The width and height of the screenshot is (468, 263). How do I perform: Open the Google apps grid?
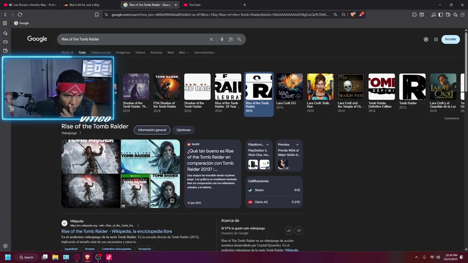436,39
